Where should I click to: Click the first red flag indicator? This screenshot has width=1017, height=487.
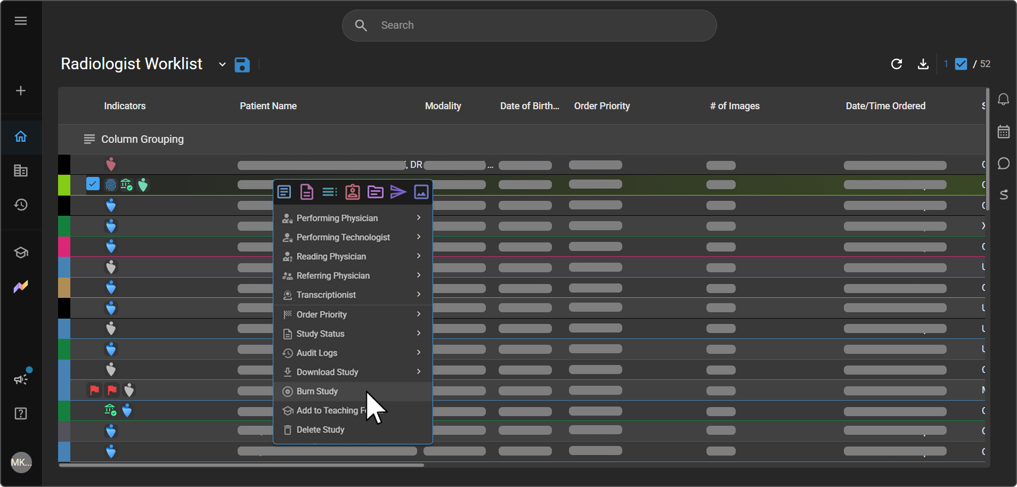point(94,390)
